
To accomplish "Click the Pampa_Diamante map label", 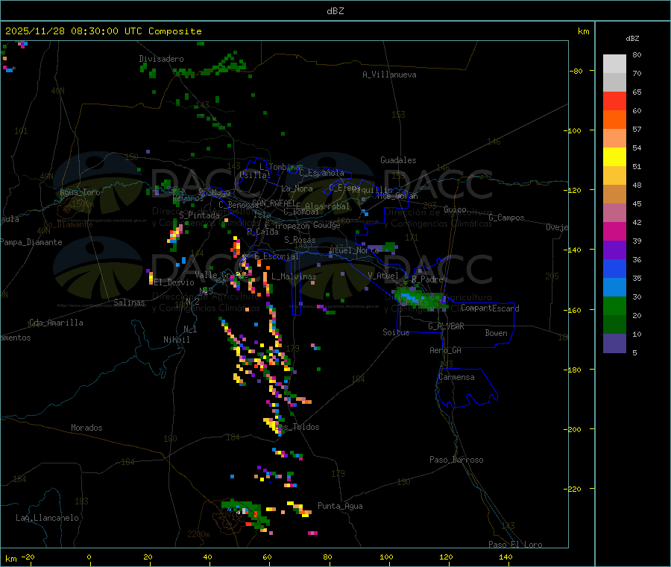I will 31,242.
